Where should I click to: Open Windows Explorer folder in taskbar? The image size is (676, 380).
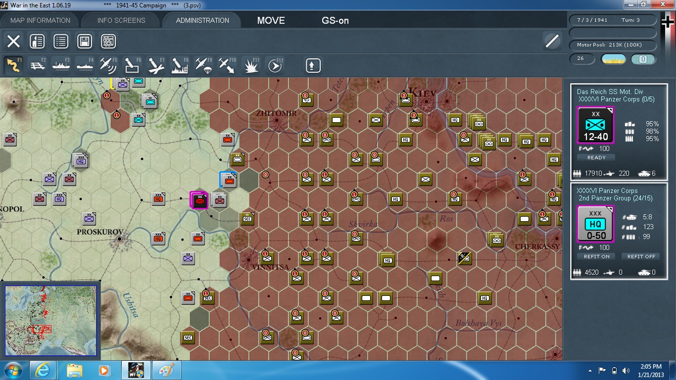click(75, 370)
